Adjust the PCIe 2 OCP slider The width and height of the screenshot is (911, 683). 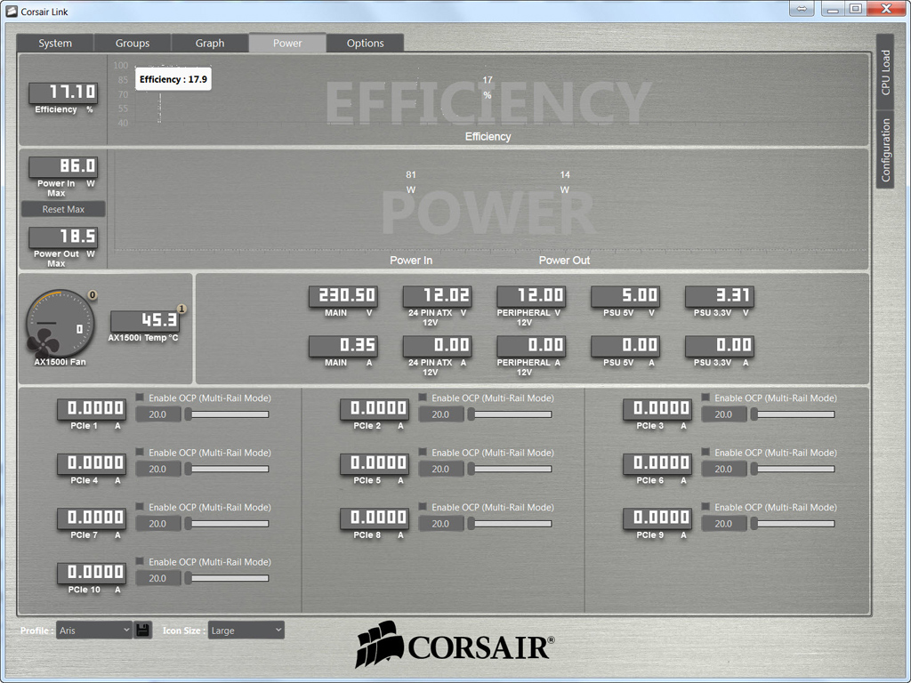click(x=510, y=414)
